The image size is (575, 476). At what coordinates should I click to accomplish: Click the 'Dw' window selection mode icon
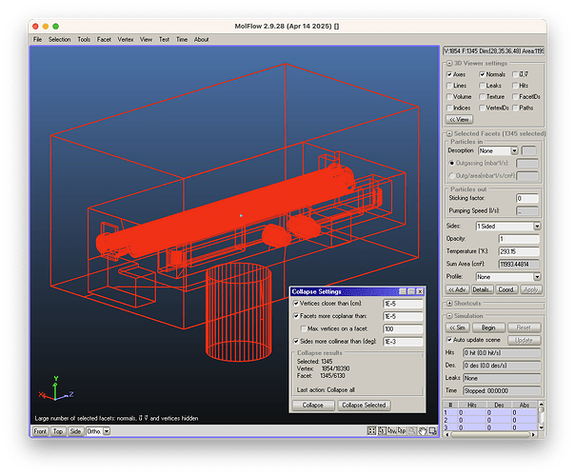[x=392, y=430]
